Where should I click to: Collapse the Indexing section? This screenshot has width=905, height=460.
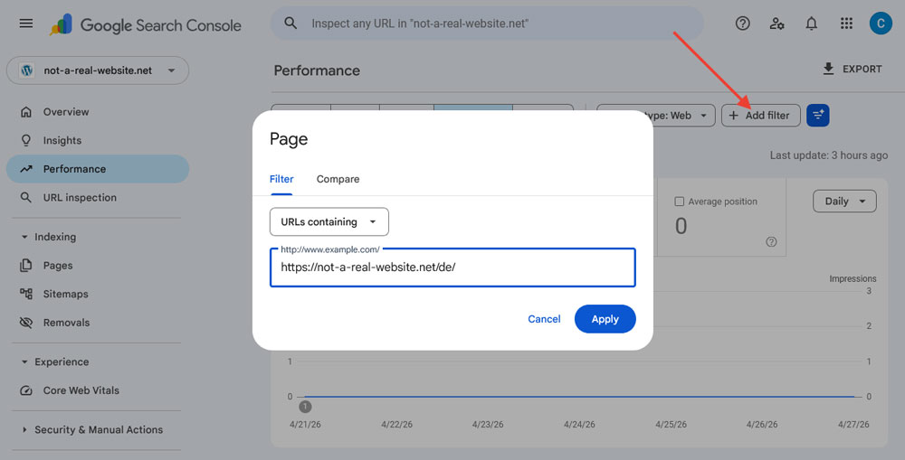(24, 237)
